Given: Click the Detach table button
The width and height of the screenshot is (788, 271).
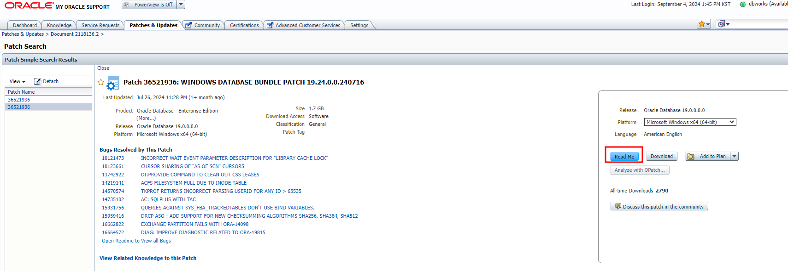Looking at the screenshot, I should [46, 81].
